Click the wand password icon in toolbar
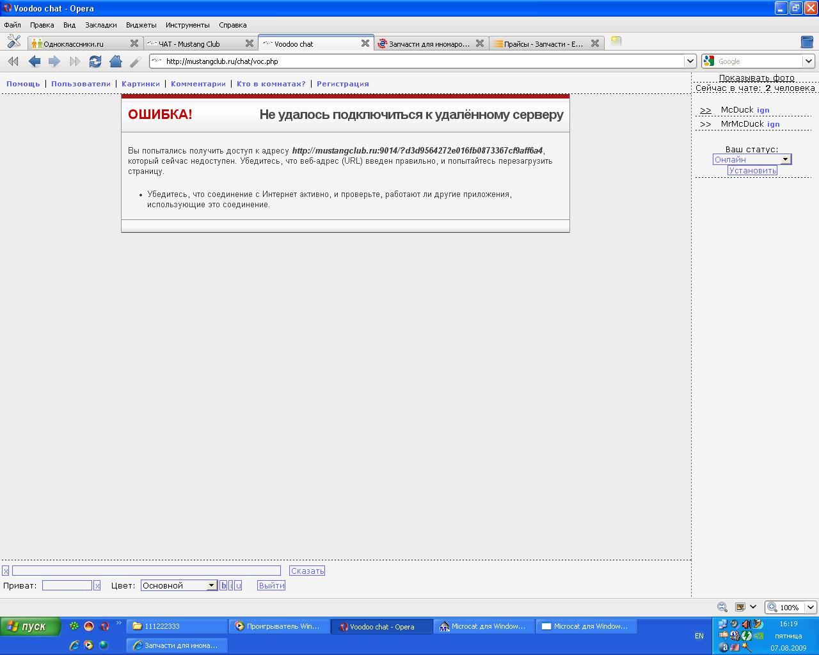This screenshot has width=819, height=655. click(x=135, y=61)
